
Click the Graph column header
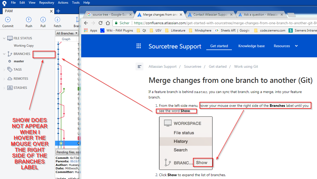point(66,39)
